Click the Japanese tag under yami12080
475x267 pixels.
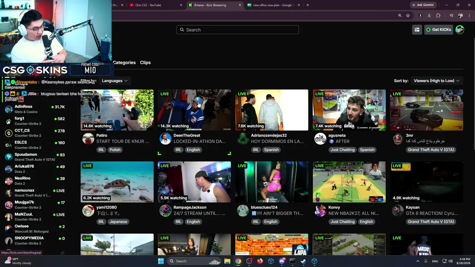(x=118, y=222)
